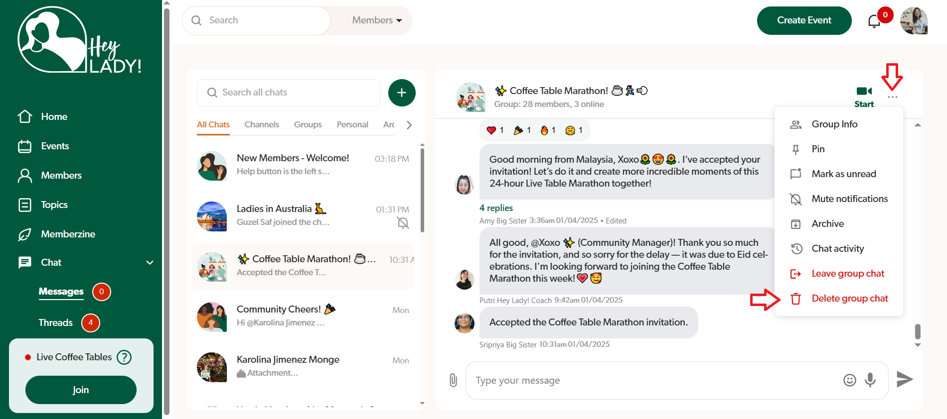Collapse the Chat section chevron
The width and height of the screenshot is (947, 419).
[150, 262]
